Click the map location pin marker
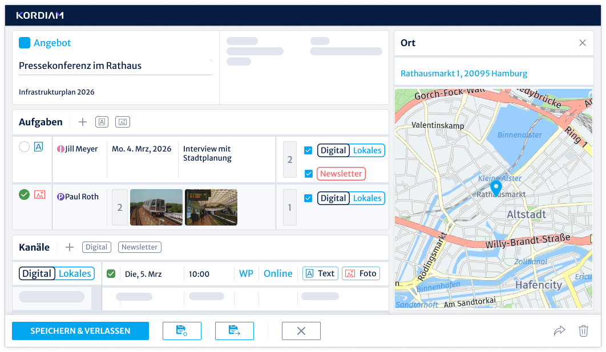Image resolution: width=606 pixels, height=352 pixels. 496,189
